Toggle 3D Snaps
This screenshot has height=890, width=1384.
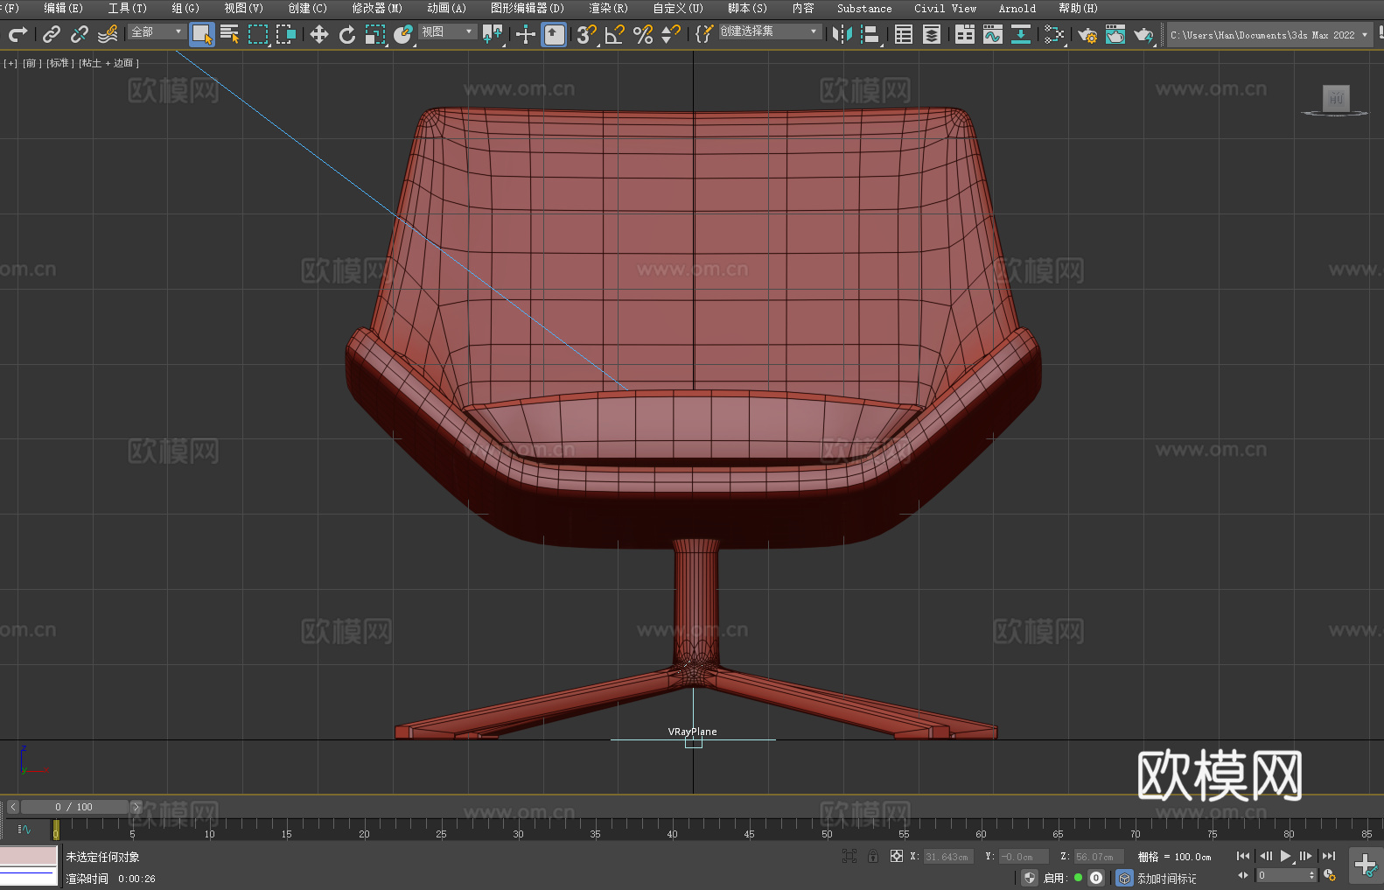587,34
